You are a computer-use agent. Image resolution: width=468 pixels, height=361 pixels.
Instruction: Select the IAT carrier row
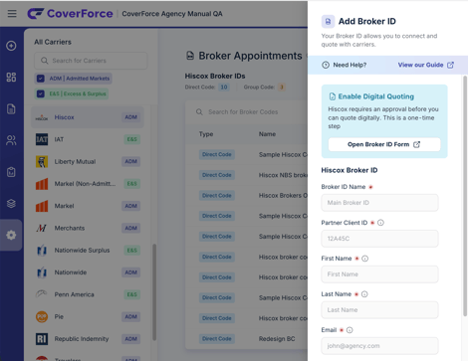pyautogui.click(x=88, y=139)
